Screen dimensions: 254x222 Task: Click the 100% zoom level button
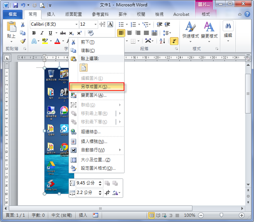pos(190,215)
